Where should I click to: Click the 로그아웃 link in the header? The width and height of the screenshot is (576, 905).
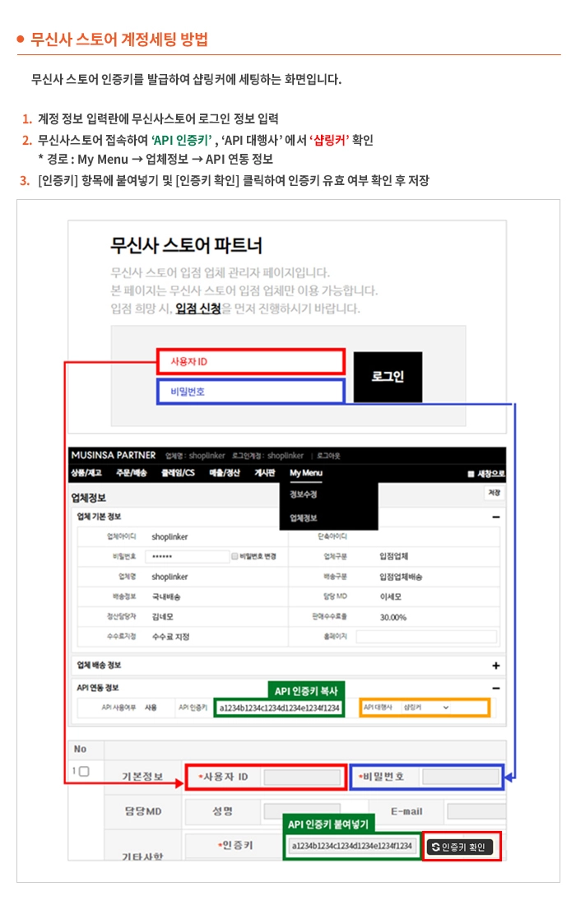point(328,456)
